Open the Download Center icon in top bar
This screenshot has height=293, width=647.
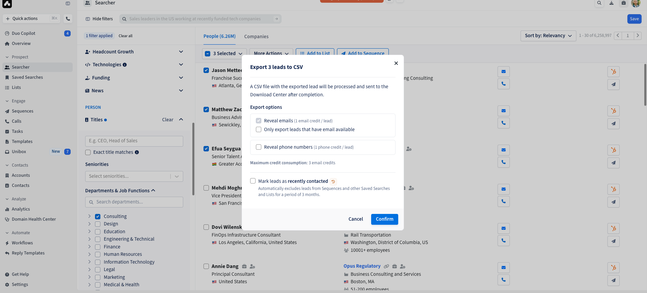coord(612,3)
